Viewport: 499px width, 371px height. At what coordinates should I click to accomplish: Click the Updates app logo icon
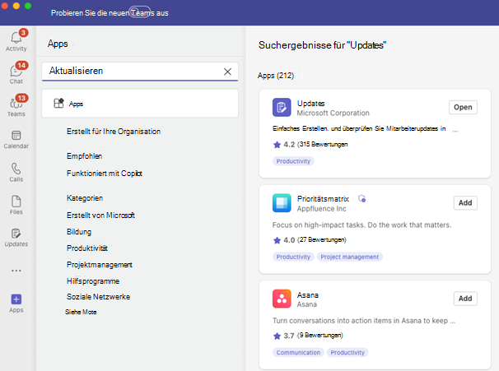click(282, 107)
